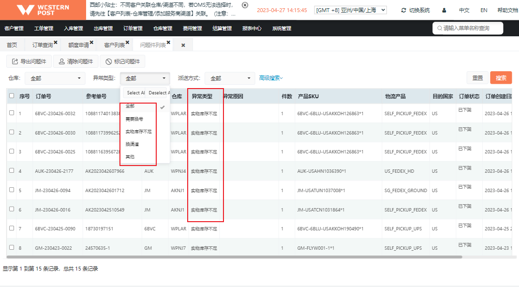Click the 重置 reset button
This screenshot has width=519, height=287.
(477, 78)
